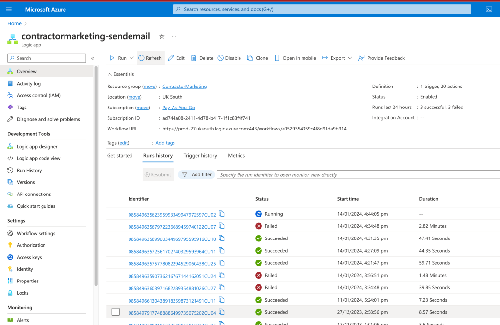
Task: Open the Running run ending CU02
Action: point(172,215)
